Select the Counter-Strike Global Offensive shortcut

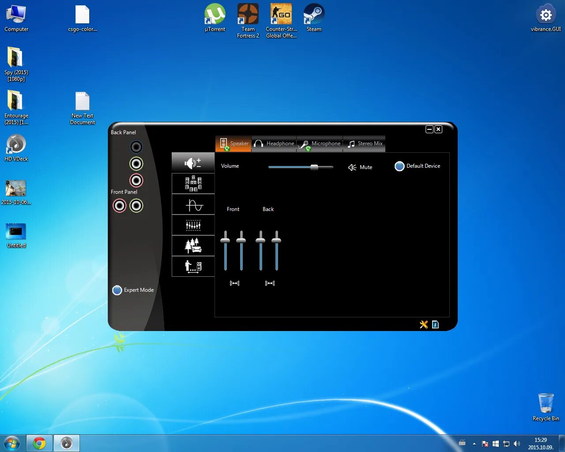pos(281,21)
